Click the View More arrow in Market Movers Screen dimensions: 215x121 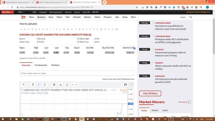tap(189, 102)
